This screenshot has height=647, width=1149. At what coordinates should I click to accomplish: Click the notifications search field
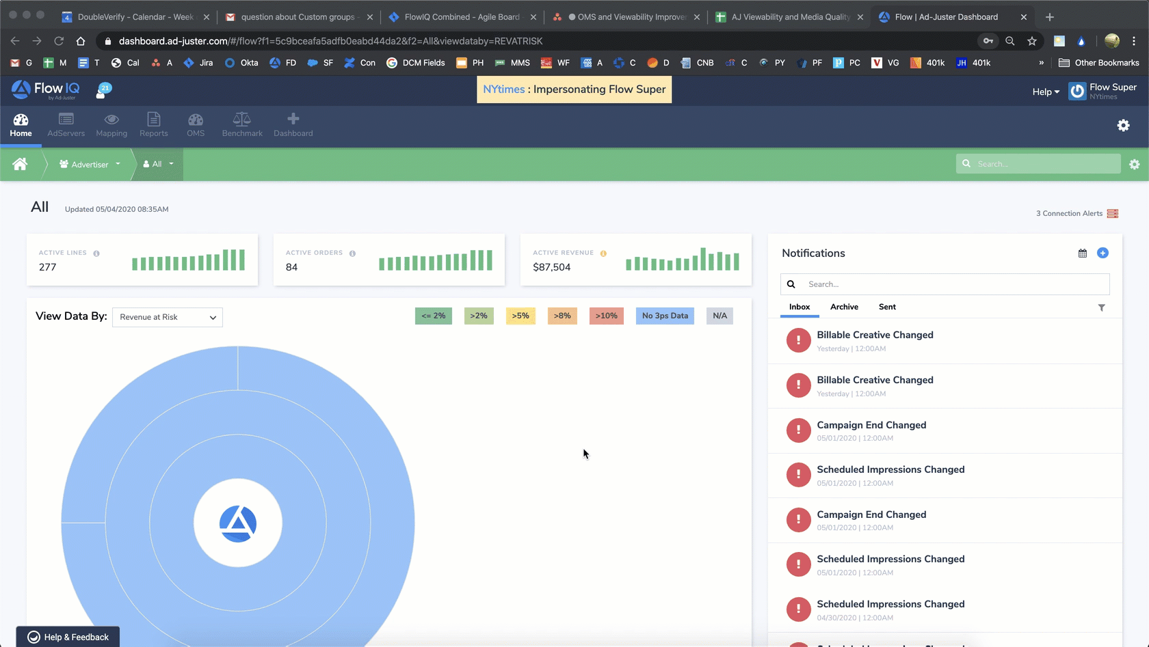945,284
